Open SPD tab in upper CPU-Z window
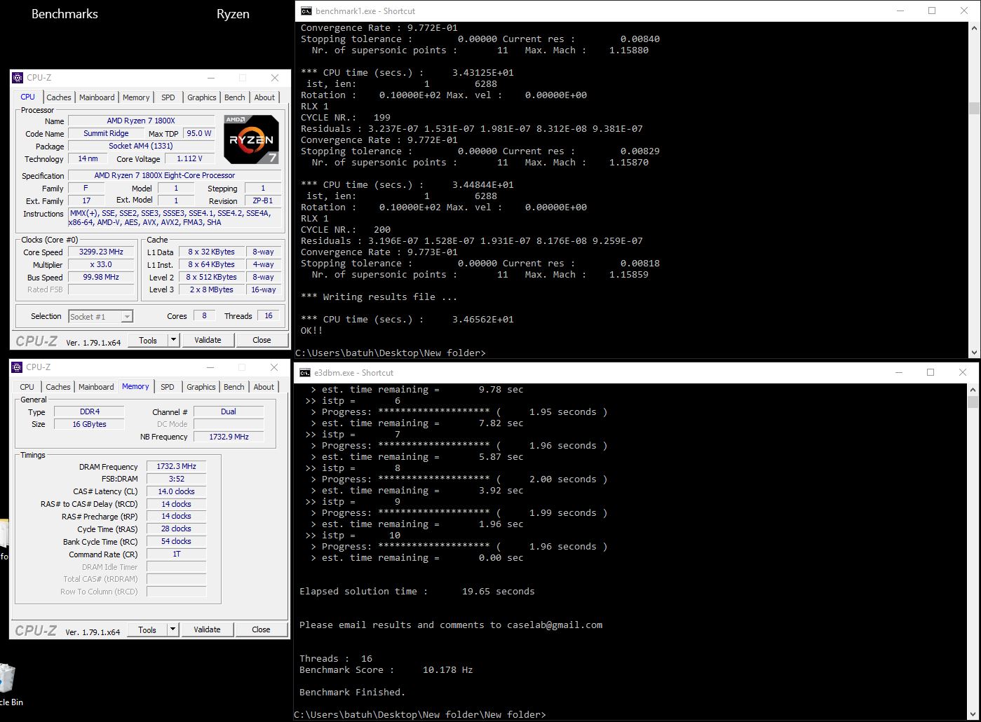This screenshot has height=722, width=981. click(168, 97)
